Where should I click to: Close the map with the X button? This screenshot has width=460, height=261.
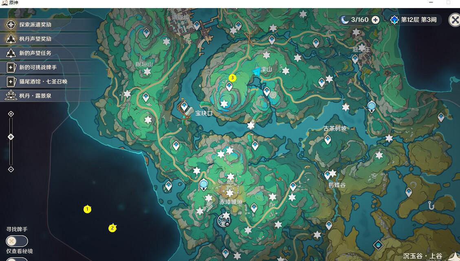coord(454,20)
